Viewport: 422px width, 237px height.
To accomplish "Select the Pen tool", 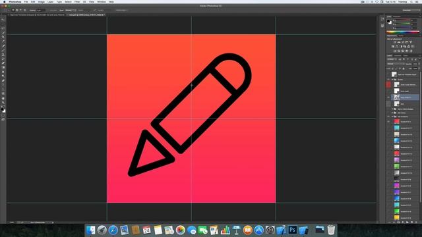I will pos(3,80).
